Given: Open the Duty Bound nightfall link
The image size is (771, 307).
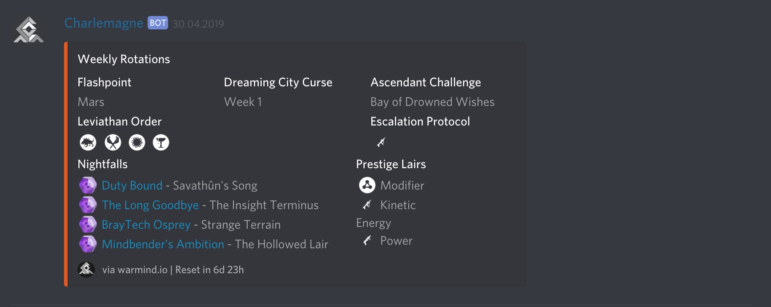Looking at the screenshot, I should pos(132,186).
